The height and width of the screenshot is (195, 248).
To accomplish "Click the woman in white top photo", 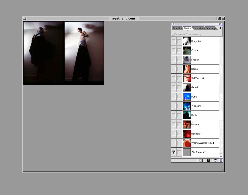I will point(84,51).
